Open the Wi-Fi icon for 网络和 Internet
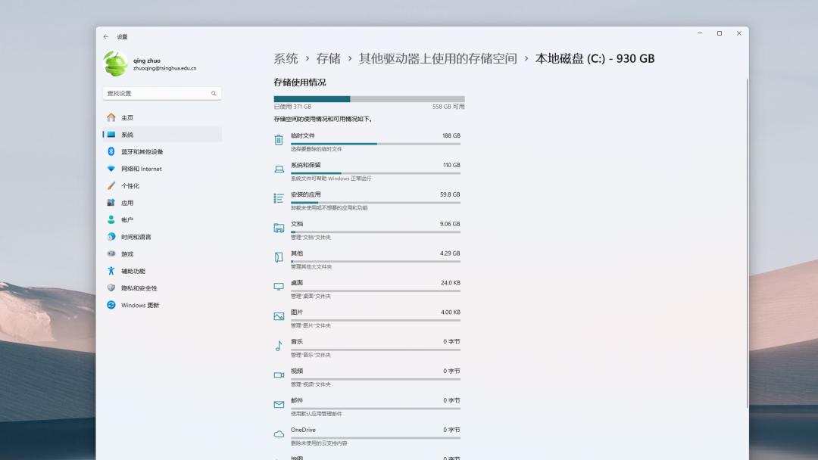The image size is (818, 460). pos(111,169)
